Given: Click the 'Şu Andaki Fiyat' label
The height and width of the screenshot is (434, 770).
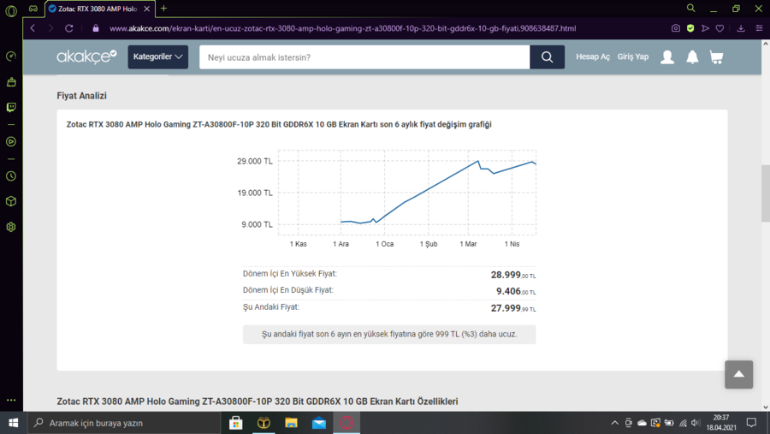Looking at the screenshot, I should 270,307.
